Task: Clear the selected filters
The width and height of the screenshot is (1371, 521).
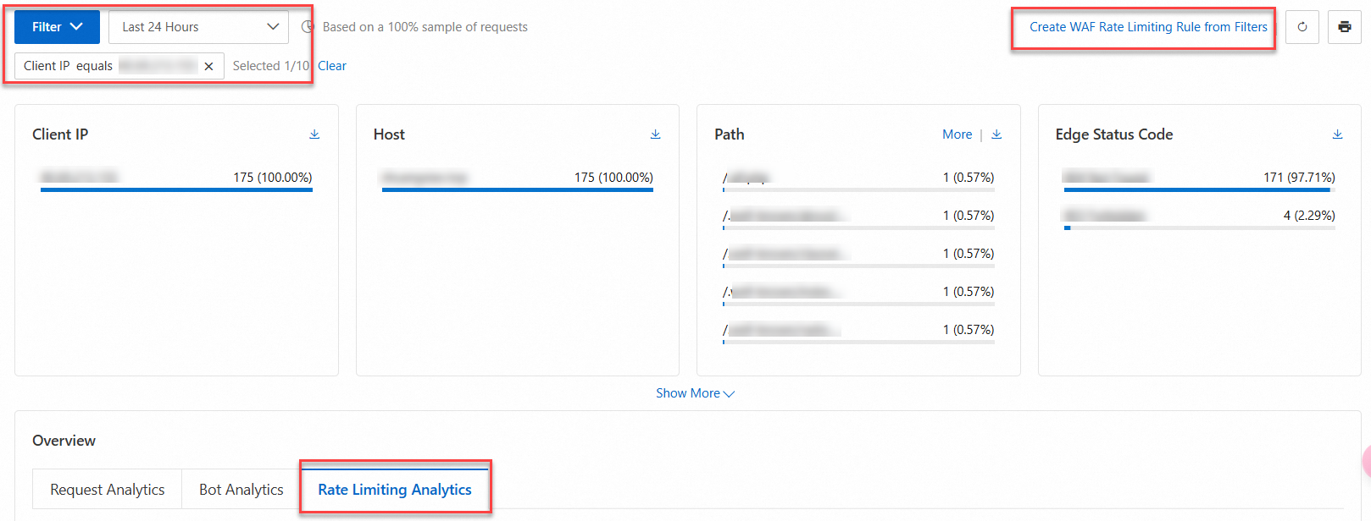Action: 332,66
